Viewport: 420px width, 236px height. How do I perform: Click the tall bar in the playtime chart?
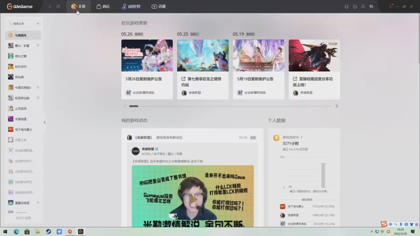tap(323, 175)
